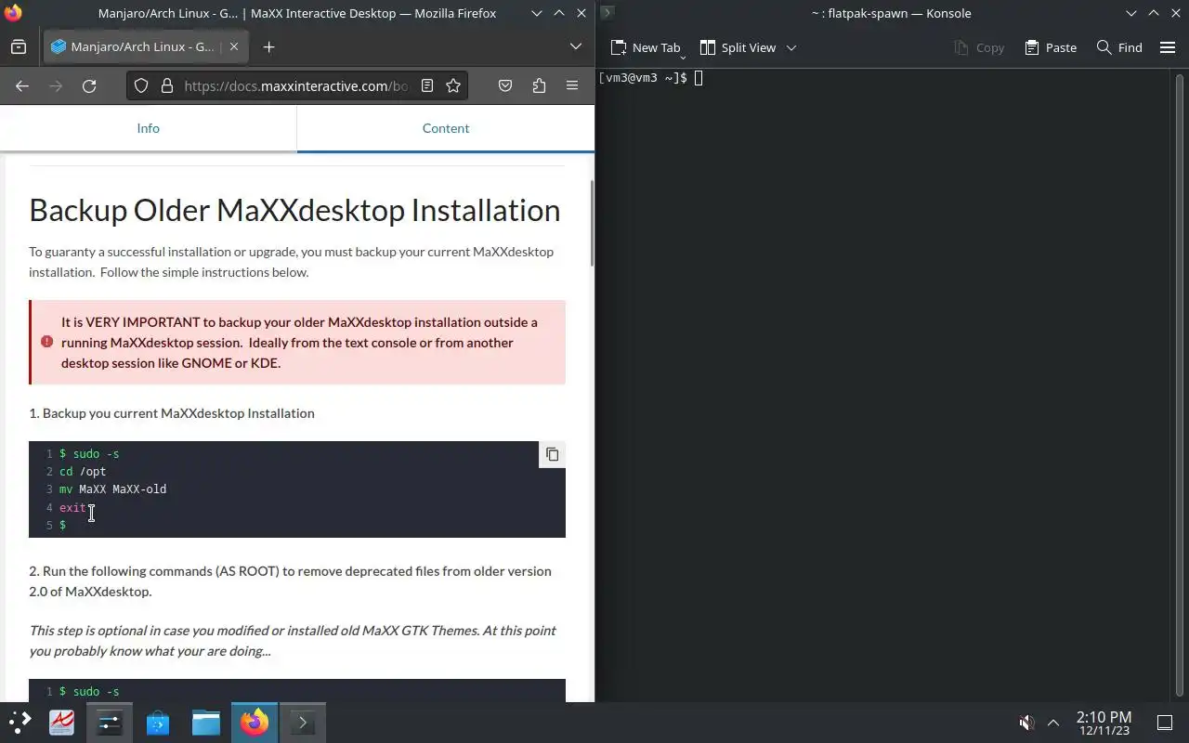Open Firefox hamburger application menu
This screenshot has width=1189, height=743.
point(572,85)
